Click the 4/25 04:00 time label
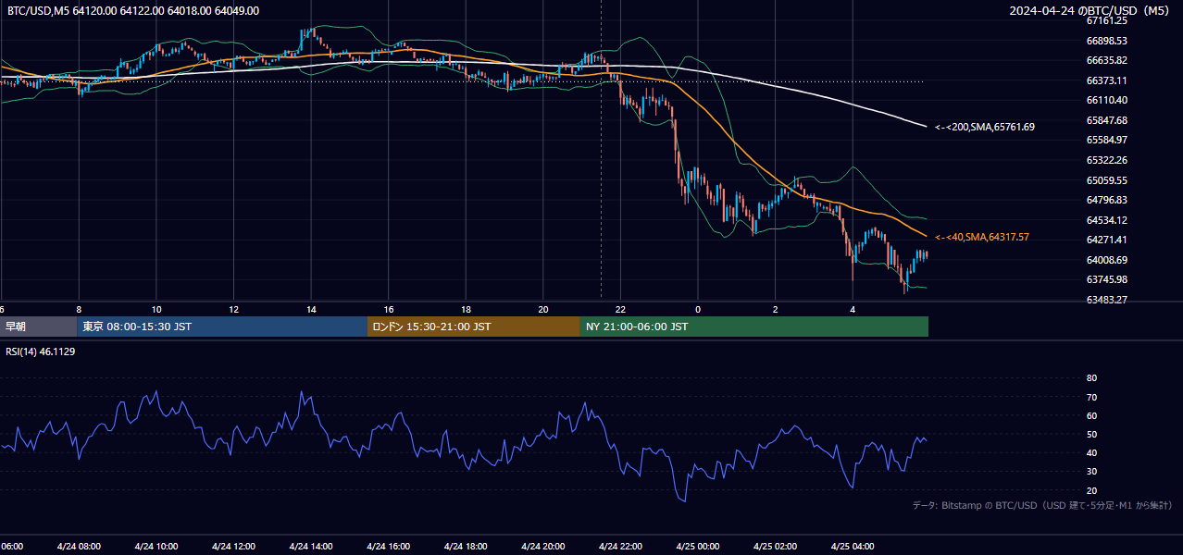1183x555 pixels. tap(853, 547)
